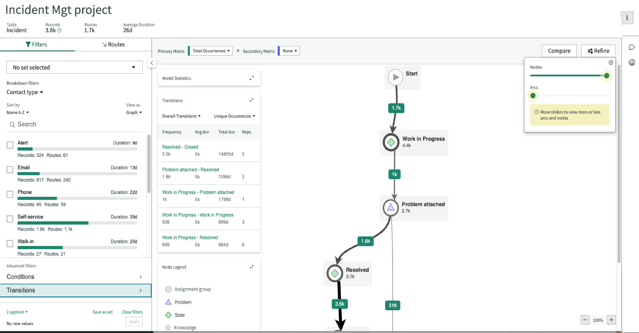Check the Email filter checkbox
The height and width of the screenshot is (333, 639).
pos(10,170)
